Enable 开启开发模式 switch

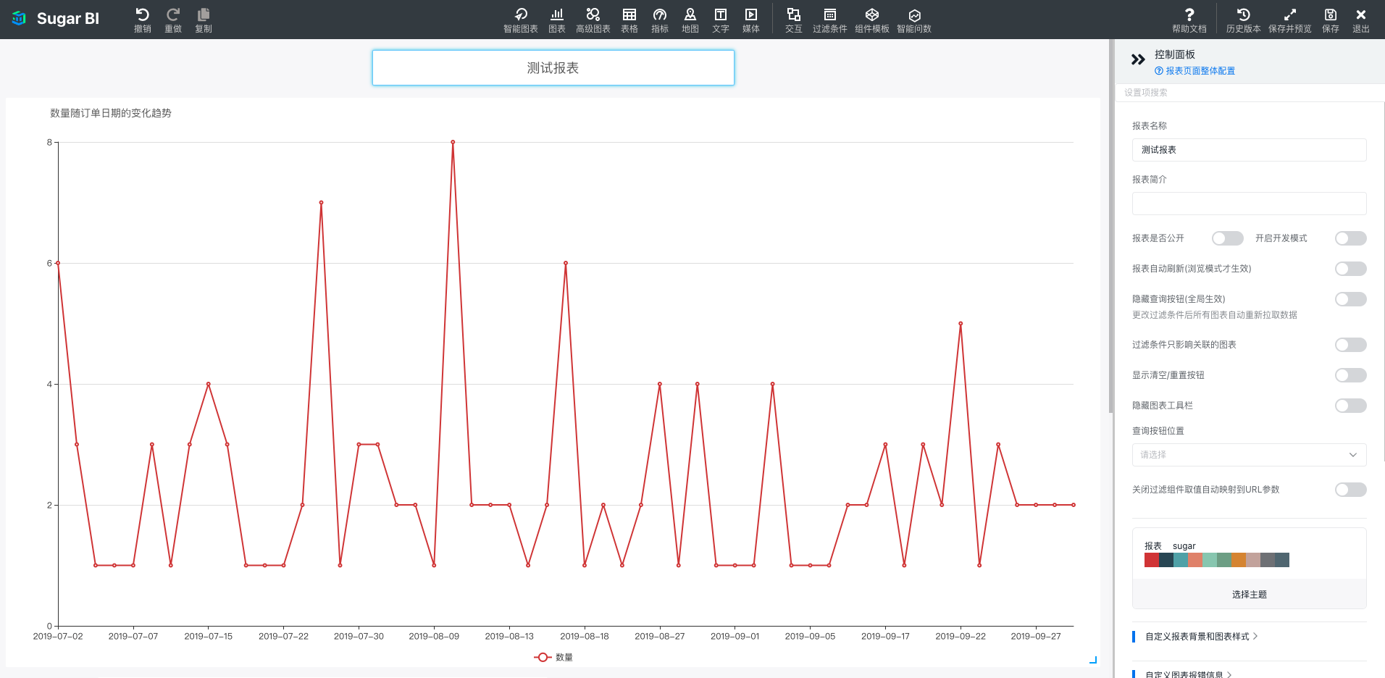click(1351, 238)
